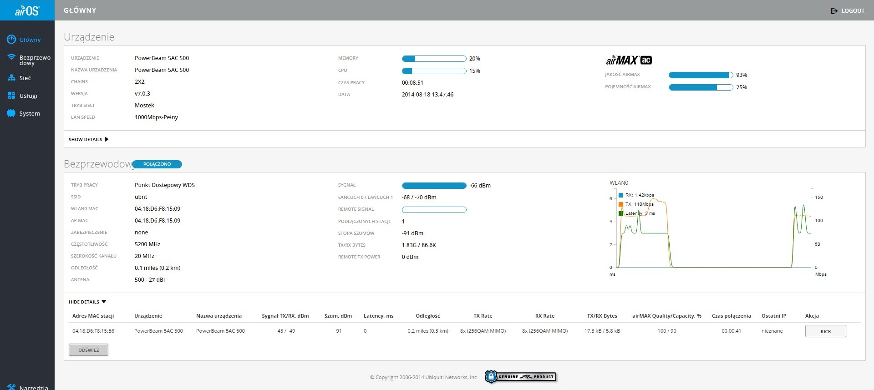Click the Czas połączenia column header

pos(732,316)
